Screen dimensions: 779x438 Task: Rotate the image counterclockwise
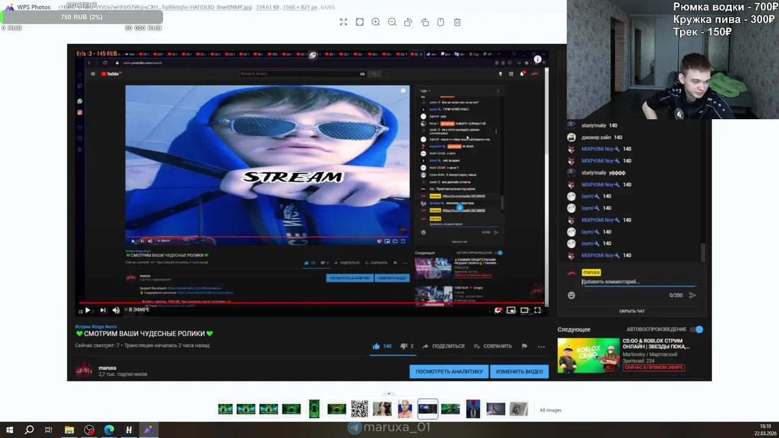[x=408, y=22]
